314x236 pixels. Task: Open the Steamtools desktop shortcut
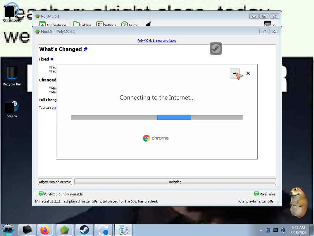tap(11, 12)
